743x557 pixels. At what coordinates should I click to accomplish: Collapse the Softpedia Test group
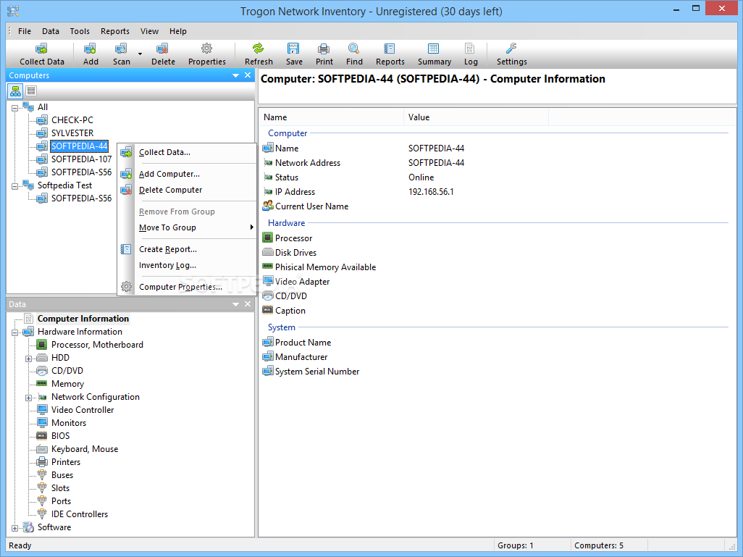point(15,187)
